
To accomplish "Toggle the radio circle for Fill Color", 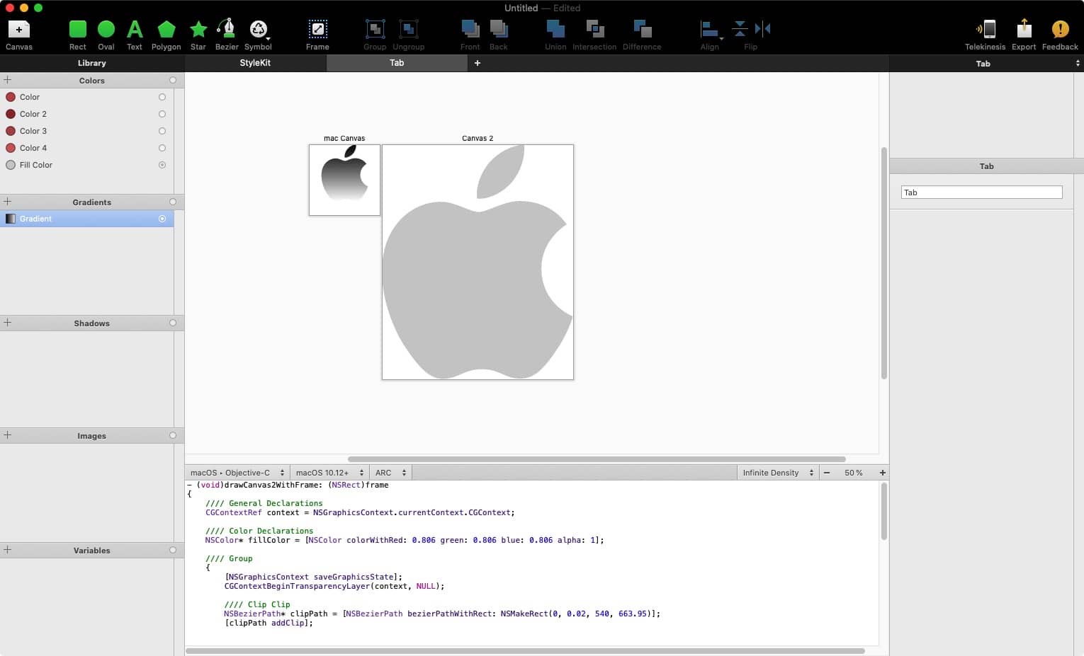I will click(162, 165).
